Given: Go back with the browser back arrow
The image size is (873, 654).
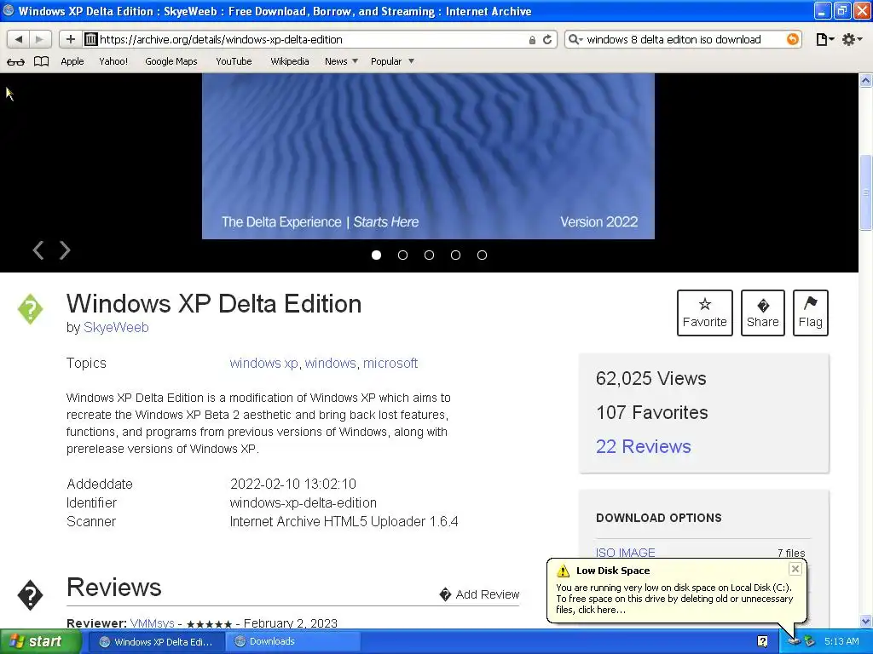Looking at the screenshot, I should point(19,39).
